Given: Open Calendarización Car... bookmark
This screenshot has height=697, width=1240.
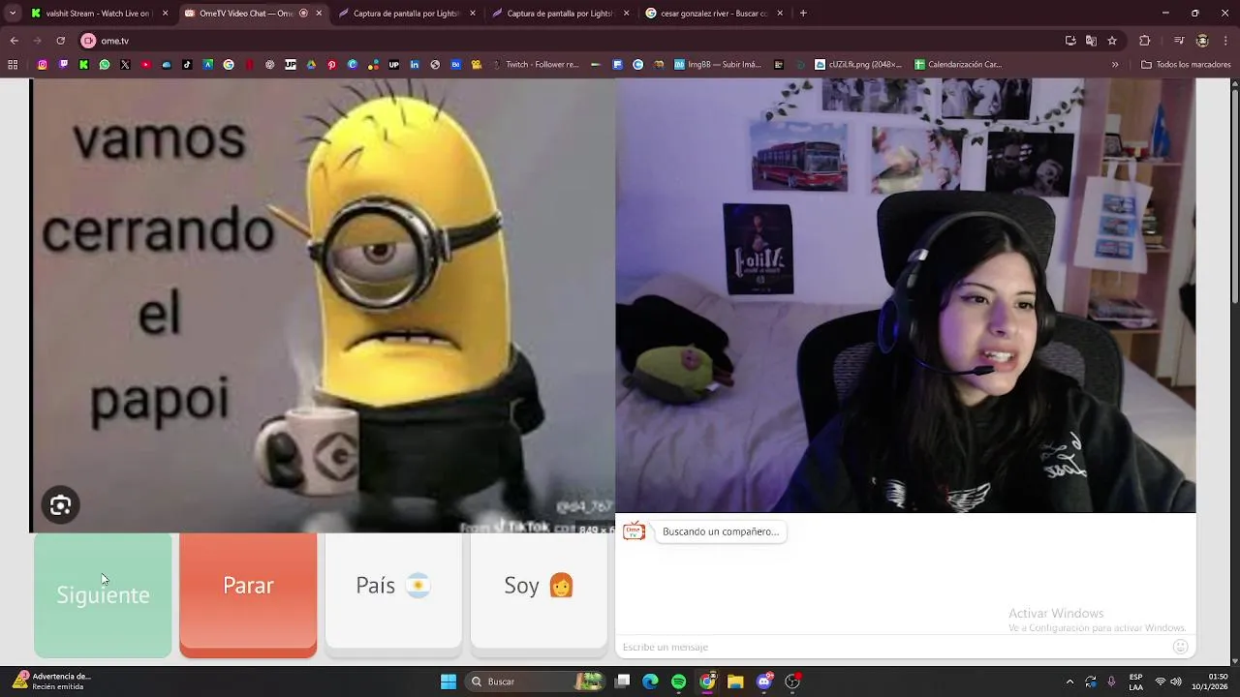Looking at the screenshot, I should (958, 65).
